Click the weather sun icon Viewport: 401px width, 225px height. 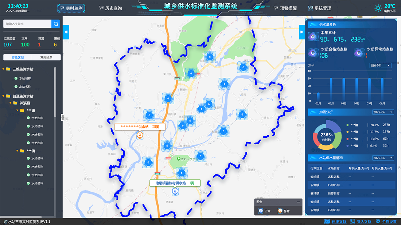pos(378,8)
